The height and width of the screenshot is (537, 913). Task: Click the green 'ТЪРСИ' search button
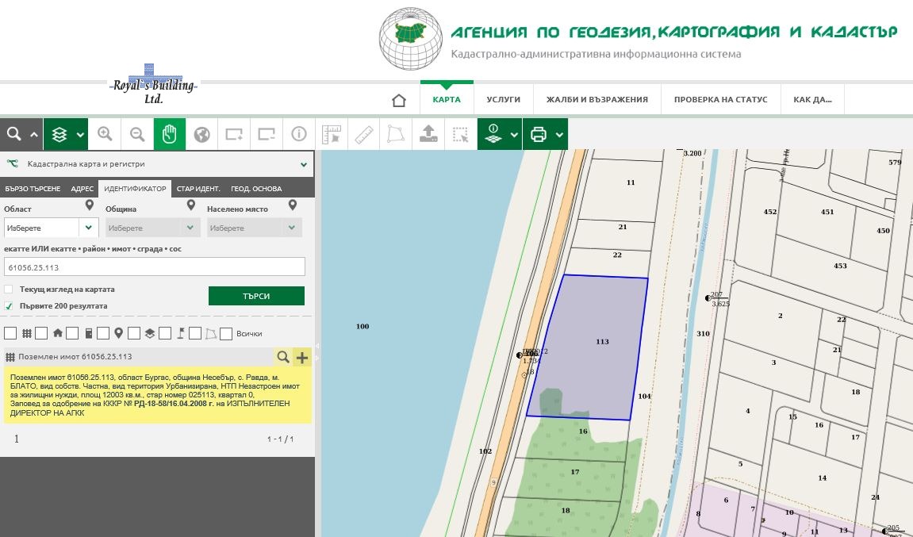(256, 296)
